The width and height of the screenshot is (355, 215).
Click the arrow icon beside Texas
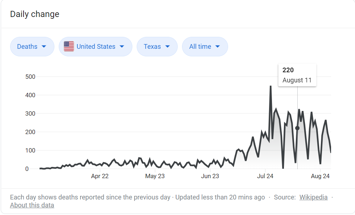(x=168, y=47)
